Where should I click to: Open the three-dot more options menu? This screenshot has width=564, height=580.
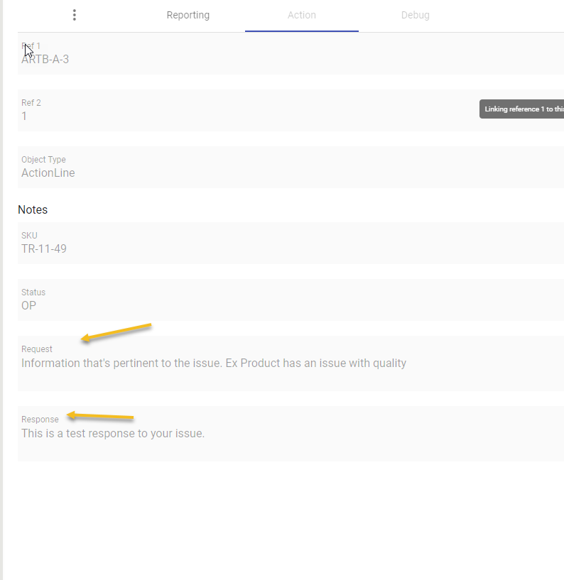[x=75, y=15]
